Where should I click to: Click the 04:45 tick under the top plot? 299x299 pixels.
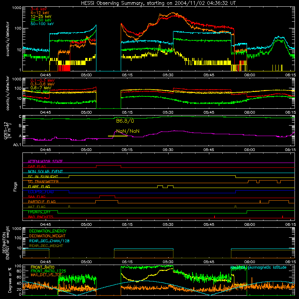pyautogui.click(x=45, y=75)
